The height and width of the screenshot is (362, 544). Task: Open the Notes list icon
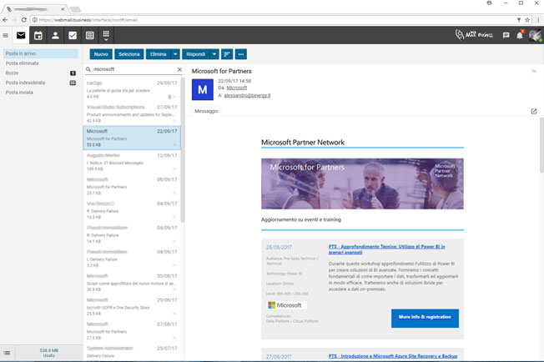click(89, 35)
